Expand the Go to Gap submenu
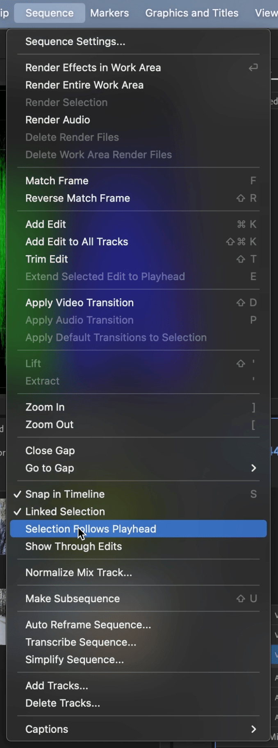The image size is (278, 748). 50,468
